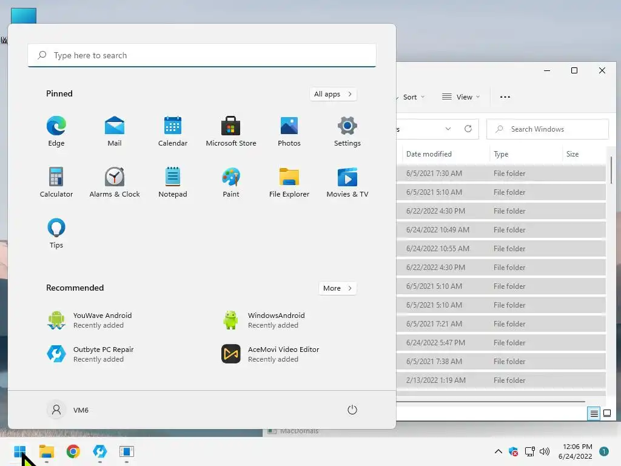621x466 pixels.
Task: Click the All apps button
Action: [333, 94]
